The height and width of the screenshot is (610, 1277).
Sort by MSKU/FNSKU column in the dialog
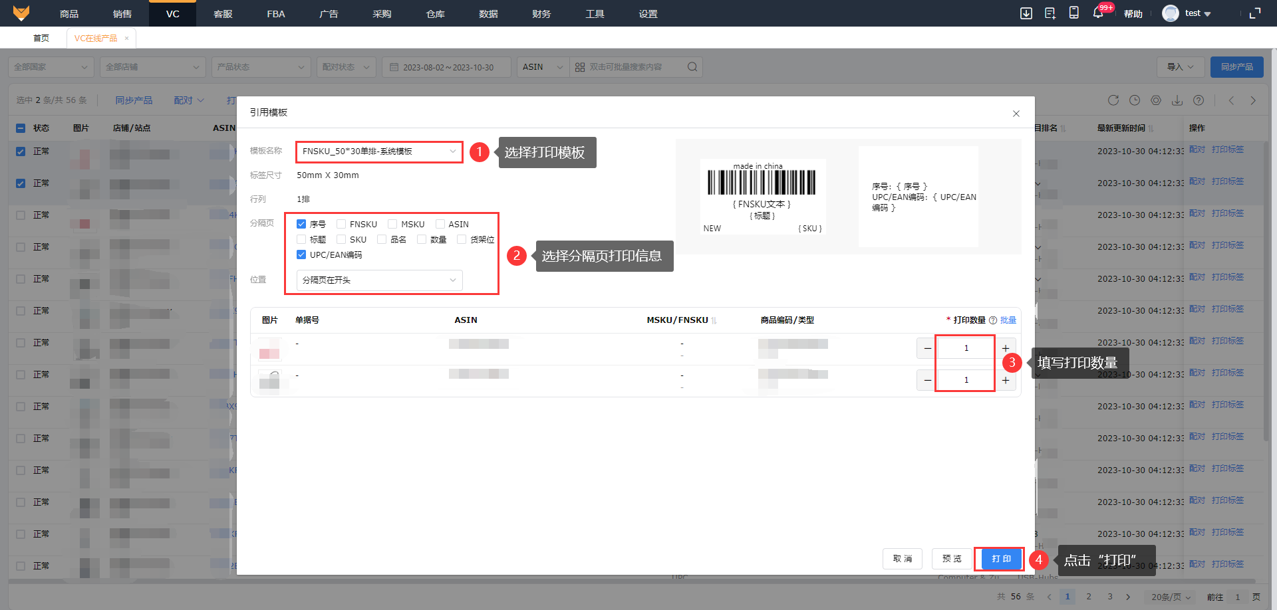[x=714, y=320]
